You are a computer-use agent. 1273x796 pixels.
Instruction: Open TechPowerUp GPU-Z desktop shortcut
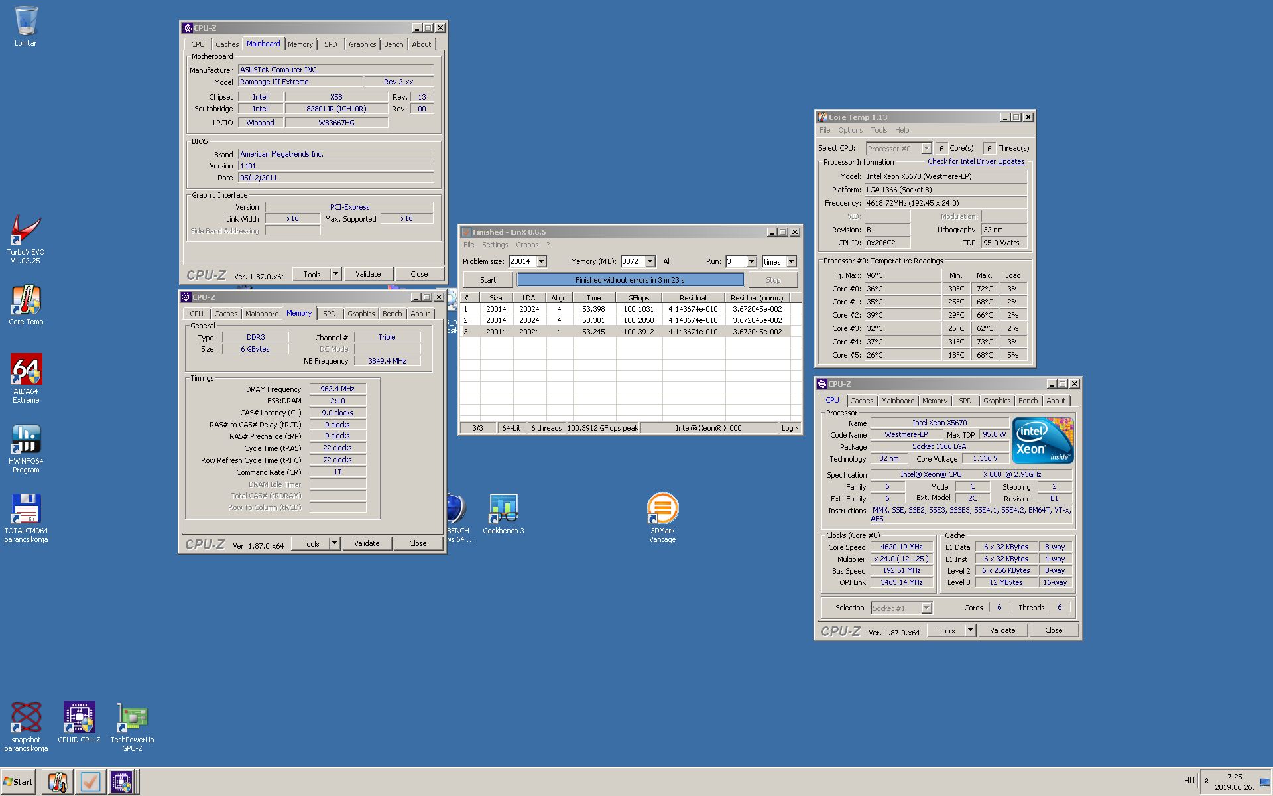(x=132, y=727)
